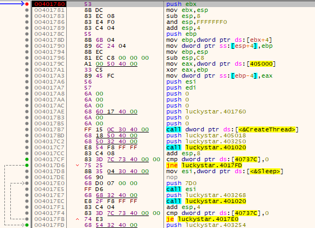Select the je luckystar.4017E0 instruction
The width and height of the screenshot is (315, 228).
pyautogui.click(x=202, y=219)
